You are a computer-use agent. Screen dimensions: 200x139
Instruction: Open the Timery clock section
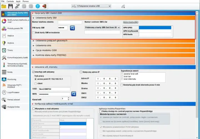tap(15, 50)
